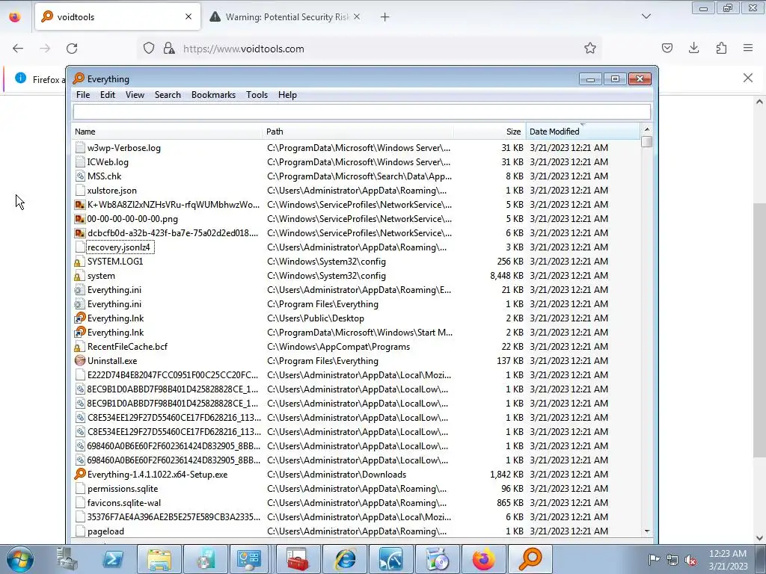This screenshot has height=574, width=766.
Task: Open a new Firefox tab
Action: point(385,17)
